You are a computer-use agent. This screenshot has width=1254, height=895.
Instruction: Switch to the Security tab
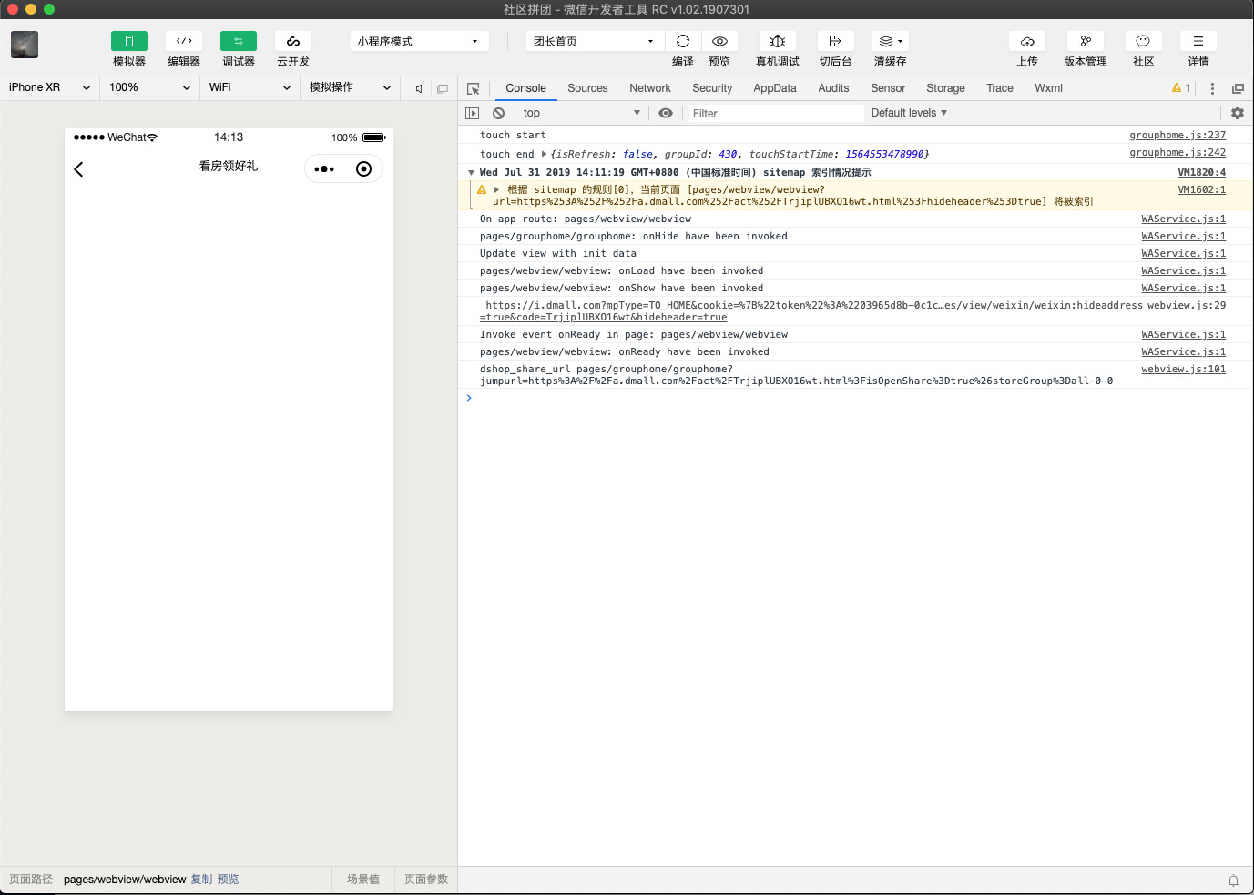point(712,88)
